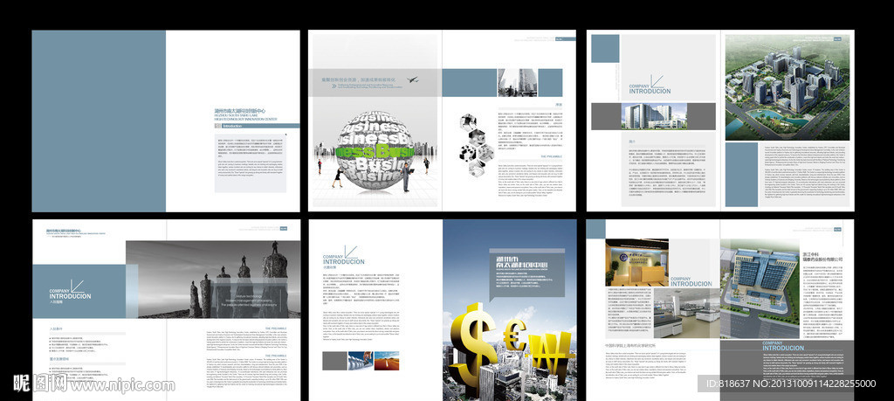
Task: Select the laboratory benches photo
Action: tap(687, 313)
